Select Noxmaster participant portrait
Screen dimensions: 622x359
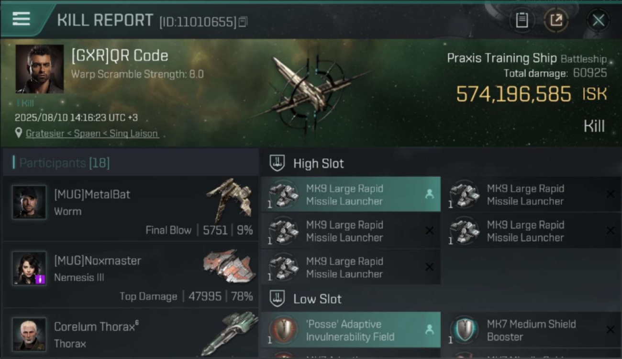point(29,268)
